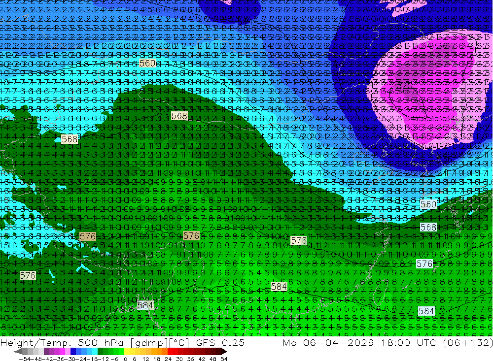
Task: Click the 'GFS 0.25' model label
Action: point(220,342)
